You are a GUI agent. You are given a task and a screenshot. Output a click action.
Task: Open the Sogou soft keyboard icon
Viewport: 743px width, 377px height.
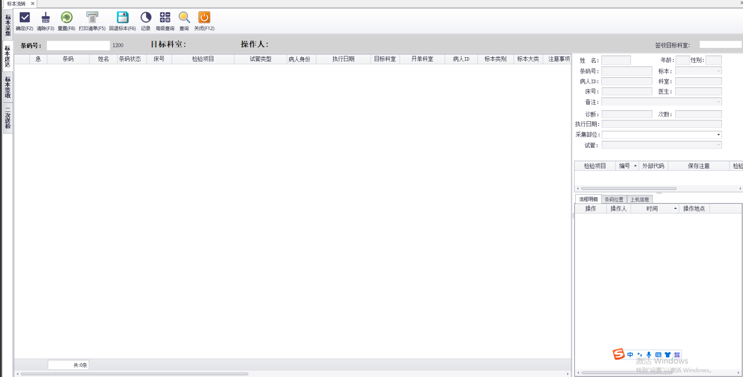(658, 355)
